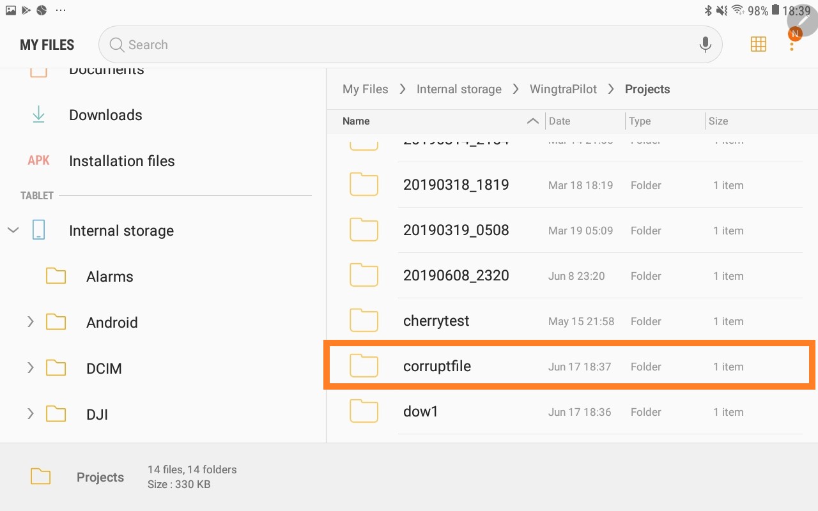
Task: Tap the microphone voice search icon
Action: click(x=705, y=45)
